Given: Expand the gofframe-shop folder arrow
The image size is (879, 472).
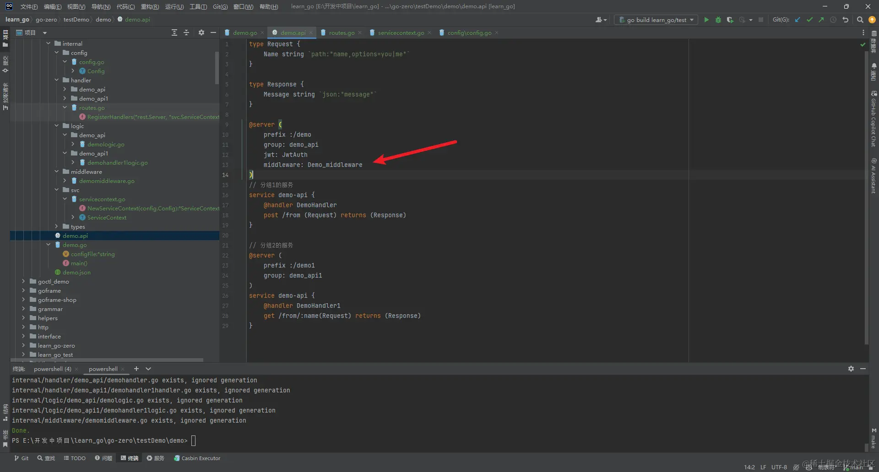Looking at the screenshot, I should point(24,300).
